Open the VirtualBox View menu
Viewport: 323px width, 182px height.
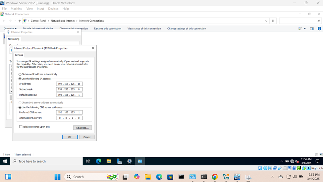tap(29, 9)
